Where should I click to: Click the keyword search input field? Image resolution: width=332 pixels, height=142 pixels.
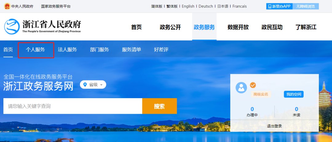(73, 106)
